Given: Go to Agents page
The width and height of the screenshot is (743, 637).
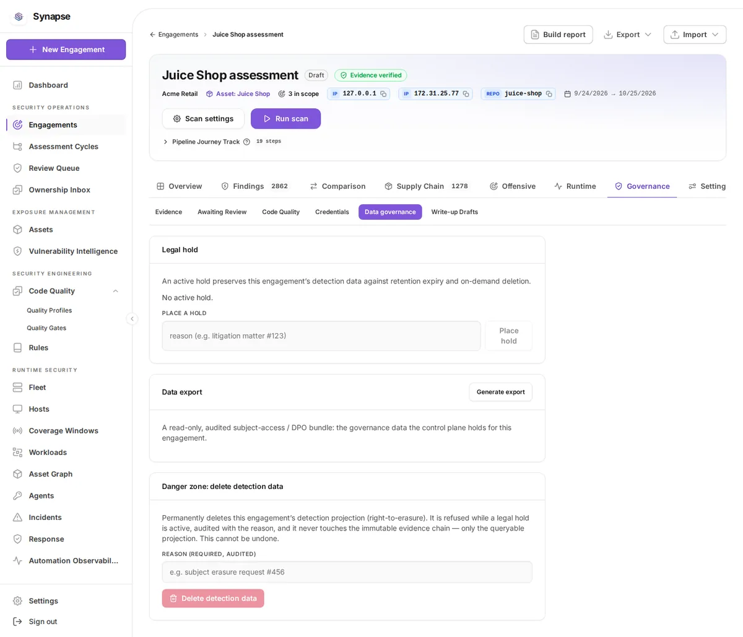Looking at the screenshot, I should tap(66, 495).
